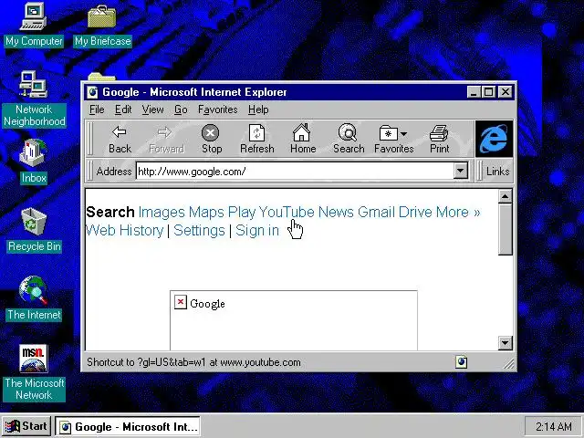Click the Forward arrow toolbar button
The image size is (584, 438).
[x=166, y=140]
